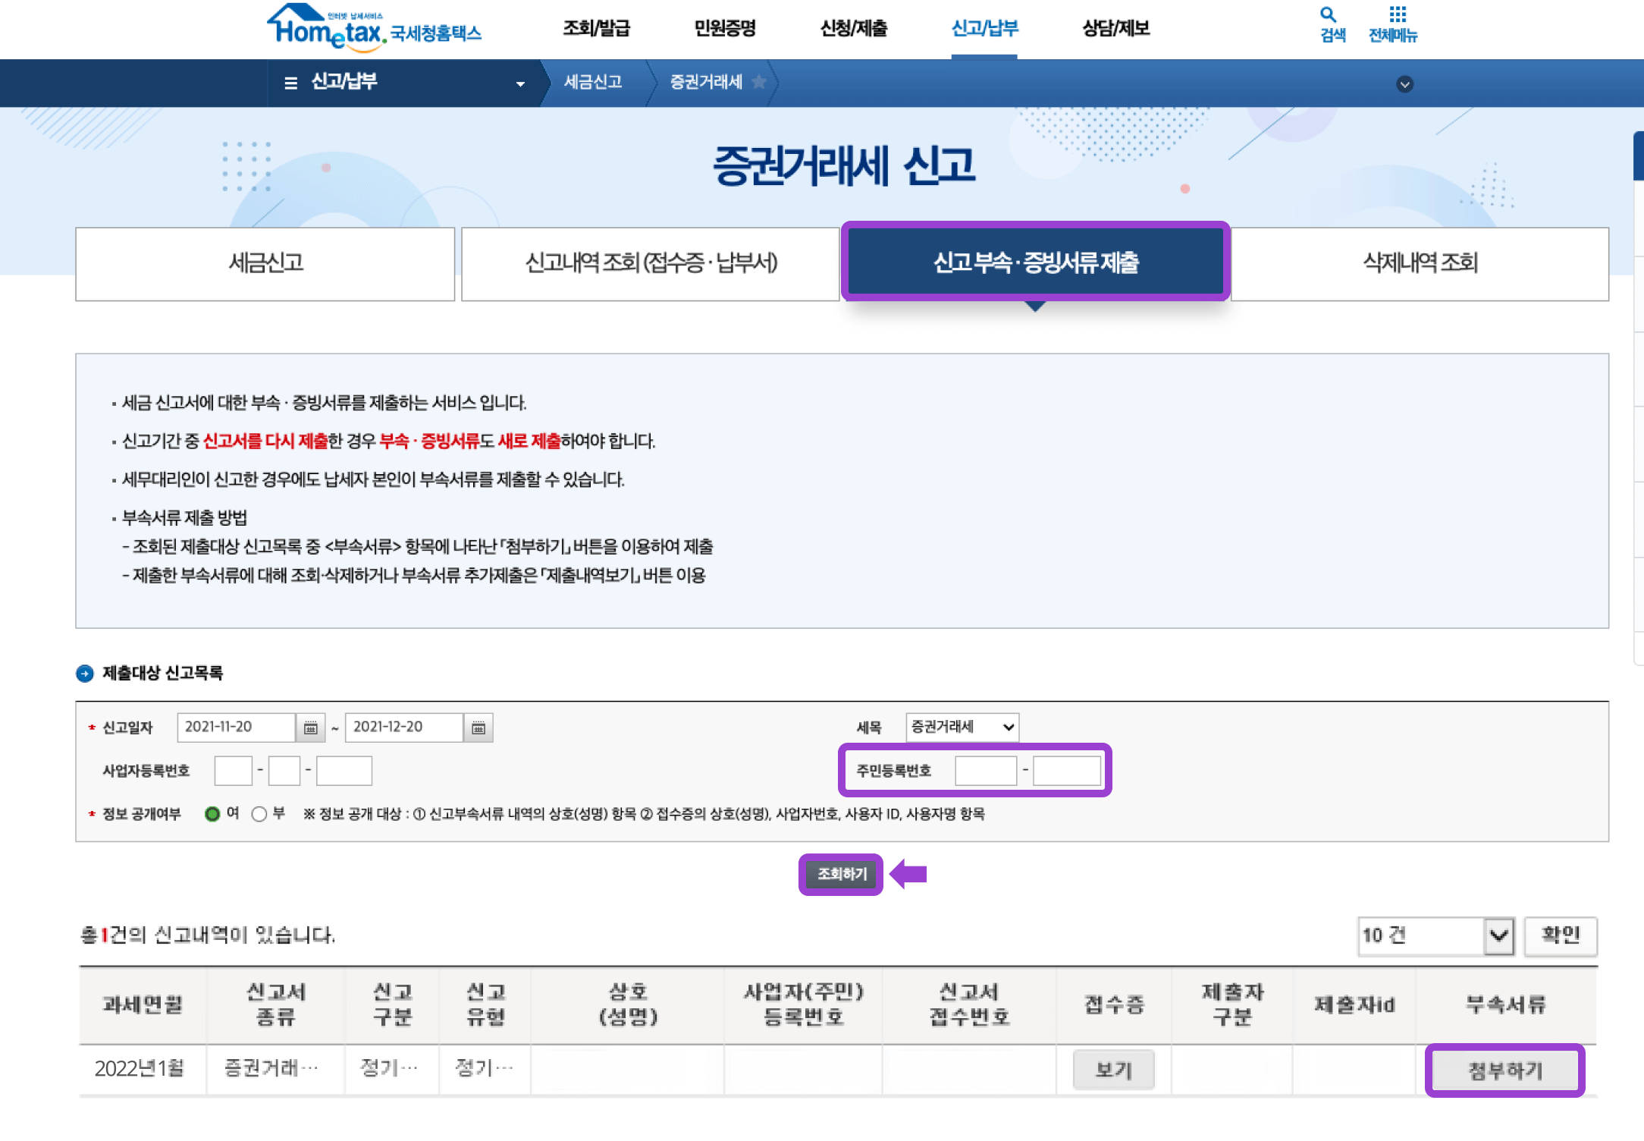
Task: Open the 세목 dropdown showing 증권거래세
Action: click(x=962, y=727)
